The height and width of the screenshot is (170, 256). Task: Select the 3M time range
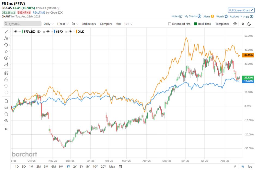click(x=46, y=166)
